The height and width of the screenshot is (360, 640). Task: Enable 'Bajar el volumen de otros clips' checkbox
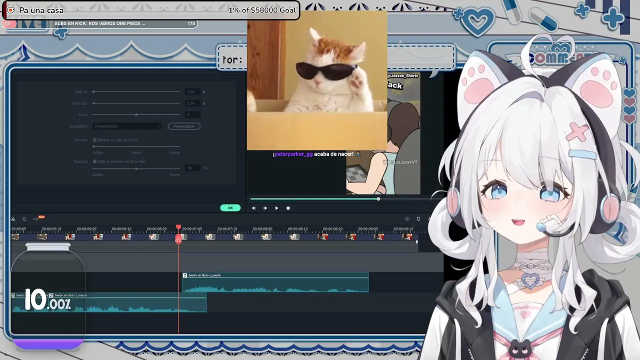click(94, 161)
